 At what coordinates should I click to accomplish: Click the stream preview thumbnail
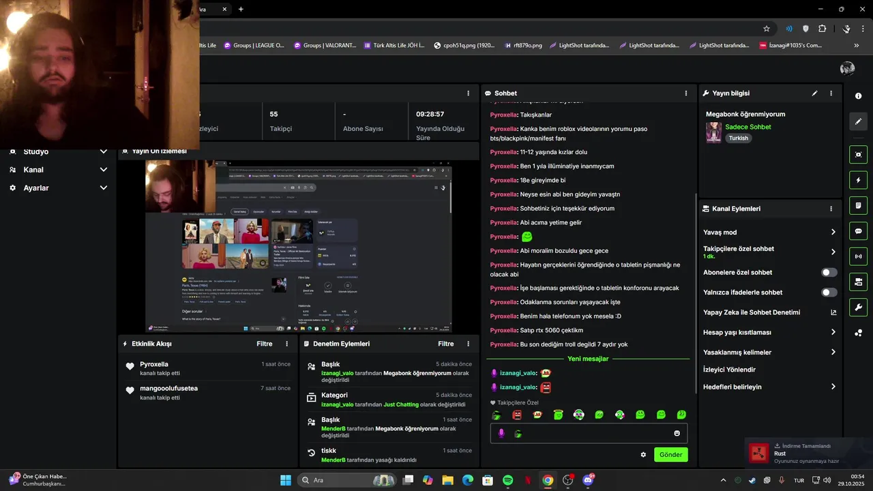[x=298, y=246]
